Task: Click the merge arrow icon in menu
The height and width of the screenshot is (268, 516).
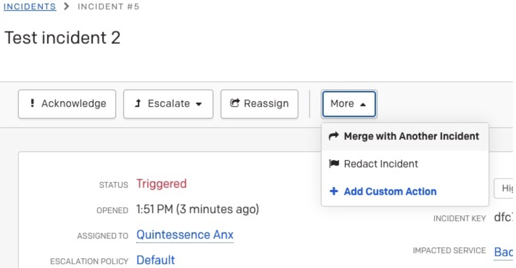Action: (x=334, y=136)
